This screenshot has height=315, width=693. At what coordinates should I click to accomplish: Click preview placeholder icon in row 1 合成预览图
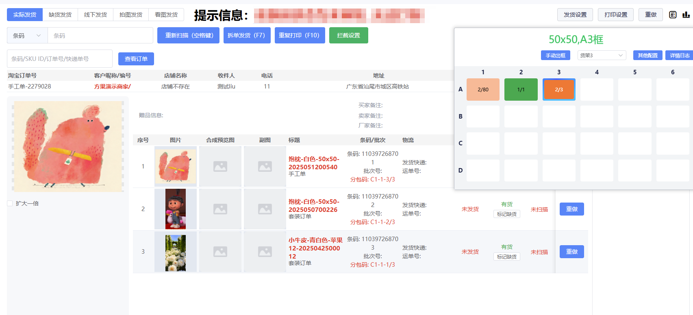click(220, 166)
